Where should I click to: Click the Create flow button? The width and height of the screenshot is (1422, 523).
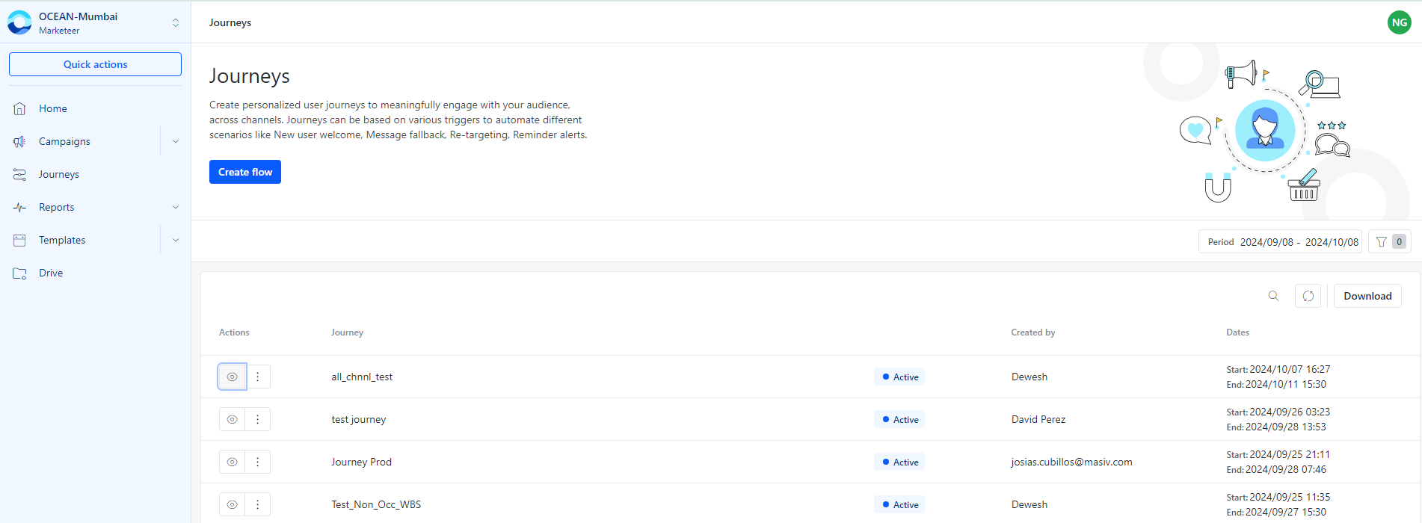[245, 172]
